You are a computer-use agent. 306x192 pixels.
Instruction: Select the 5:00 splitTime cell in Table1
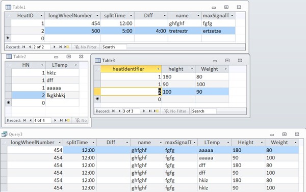coord(117,31)
